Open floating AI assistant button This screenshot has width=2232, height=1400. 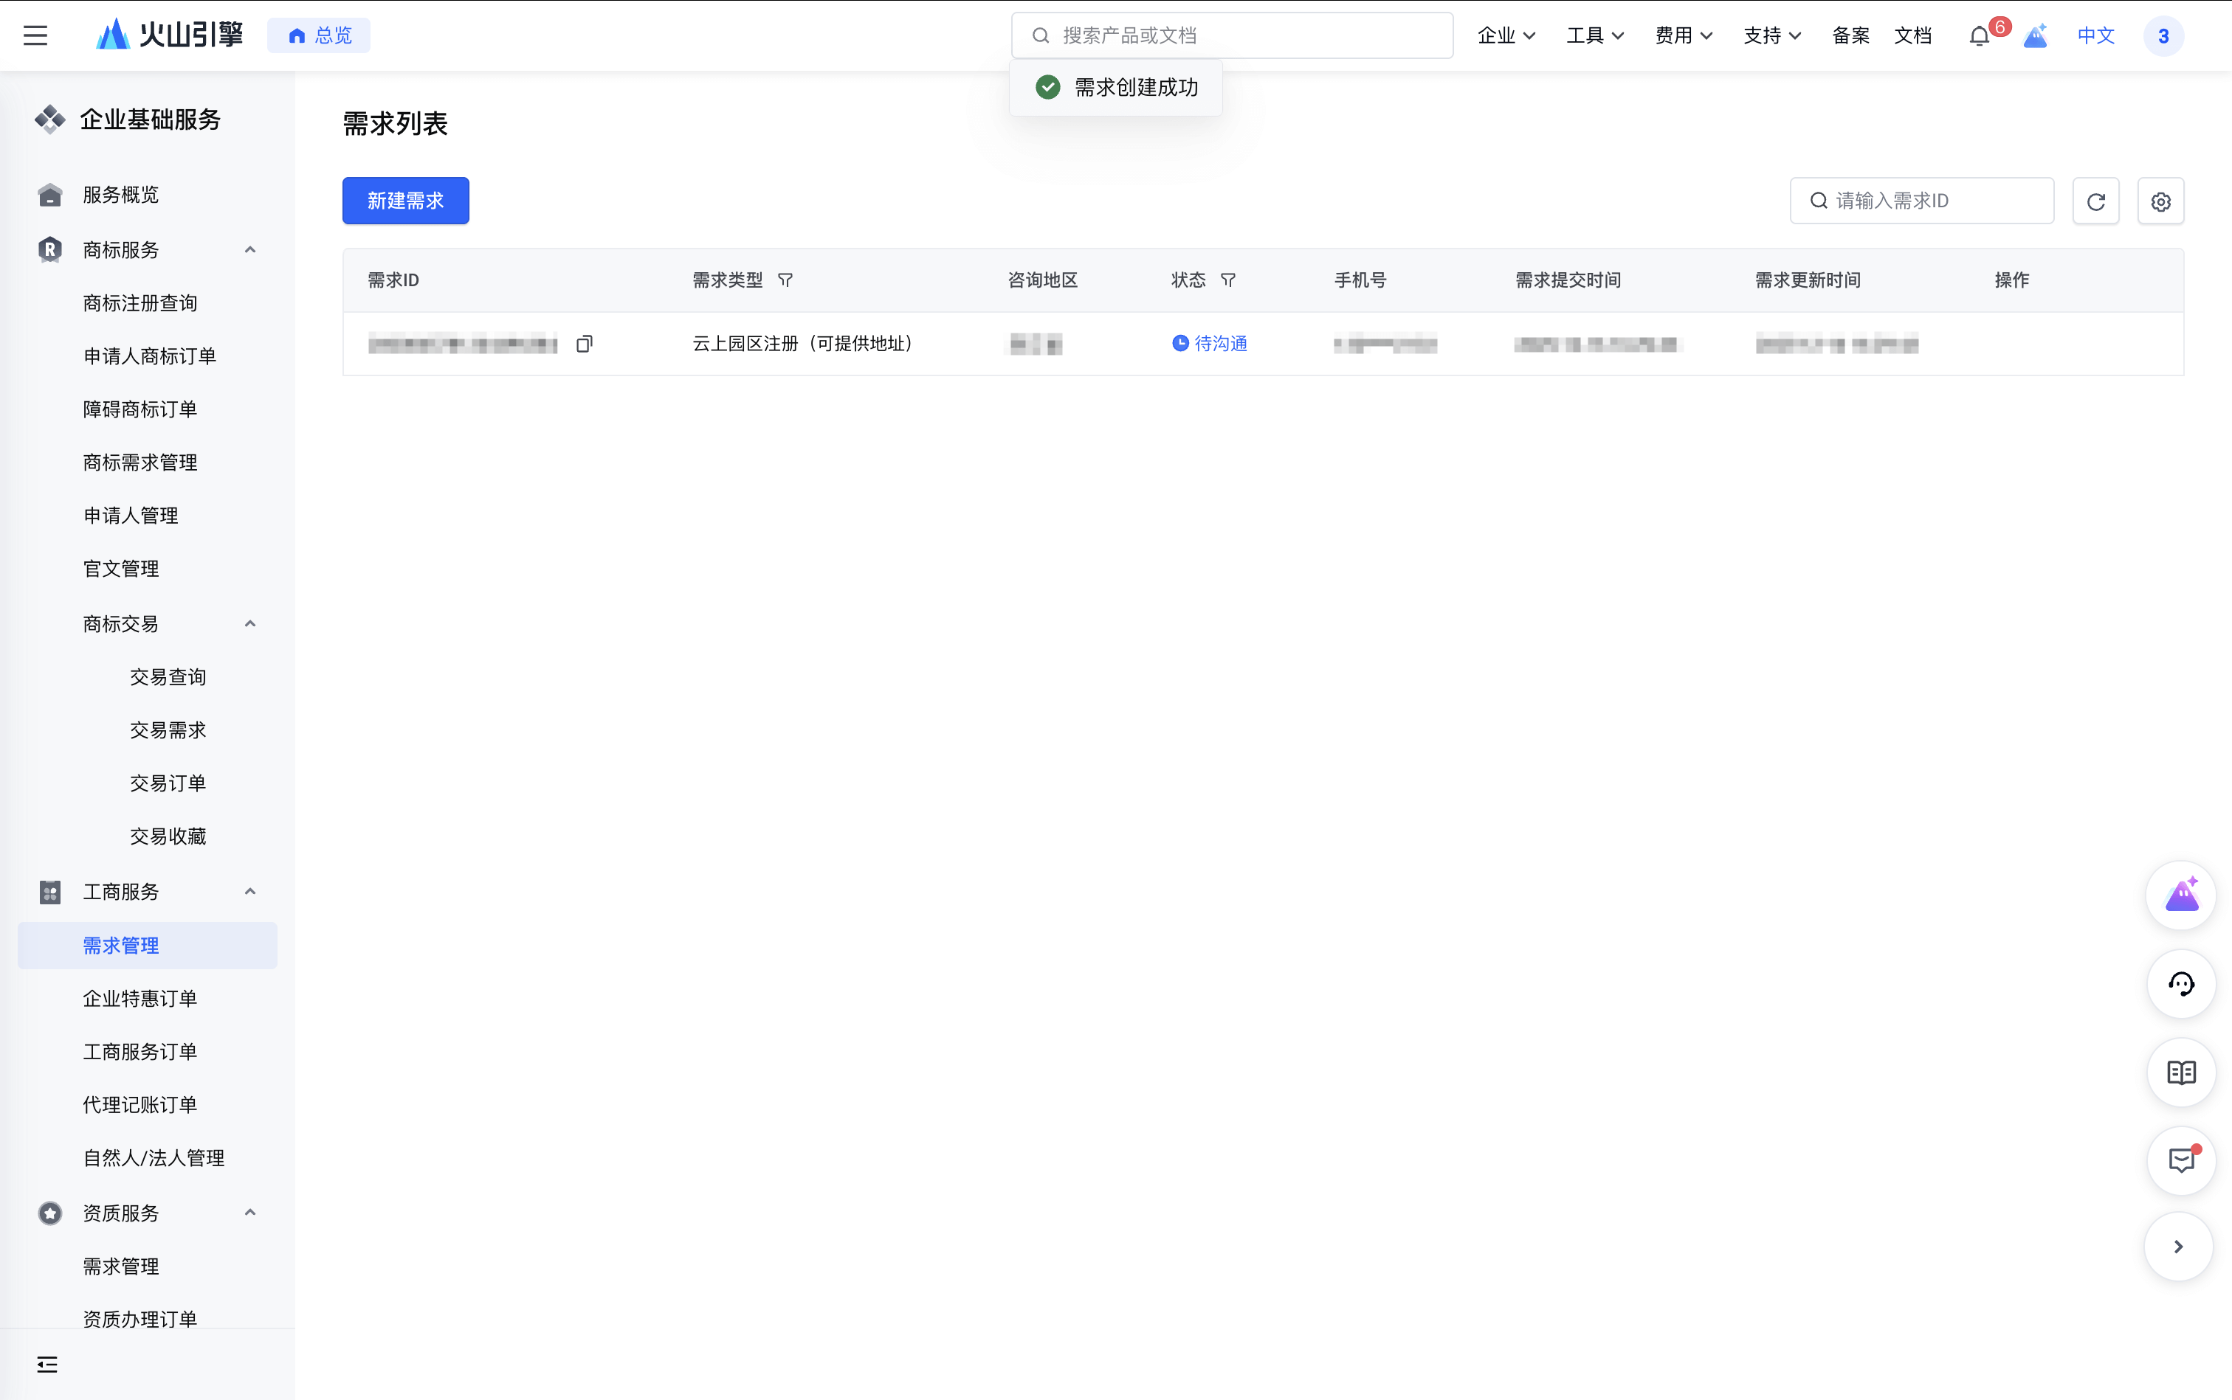coord(2181,895)
